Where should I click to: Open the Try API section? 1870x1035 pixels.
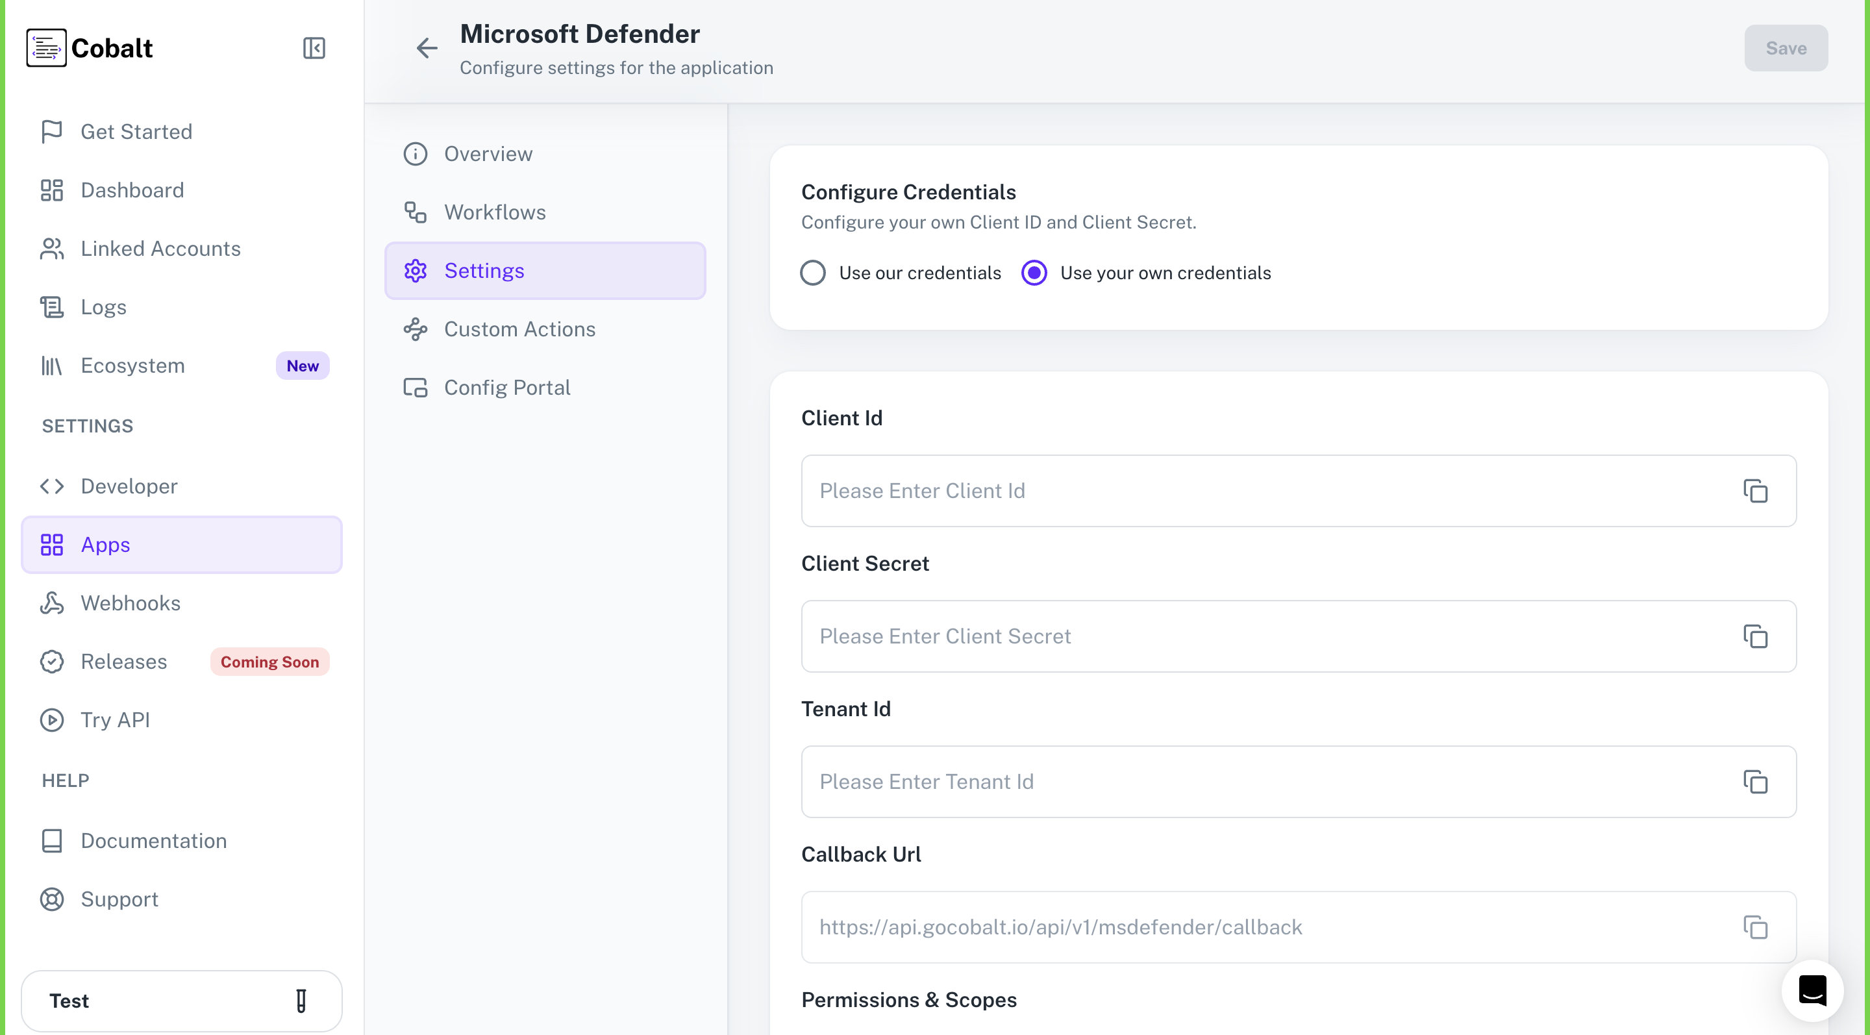(x=115, y=719)
